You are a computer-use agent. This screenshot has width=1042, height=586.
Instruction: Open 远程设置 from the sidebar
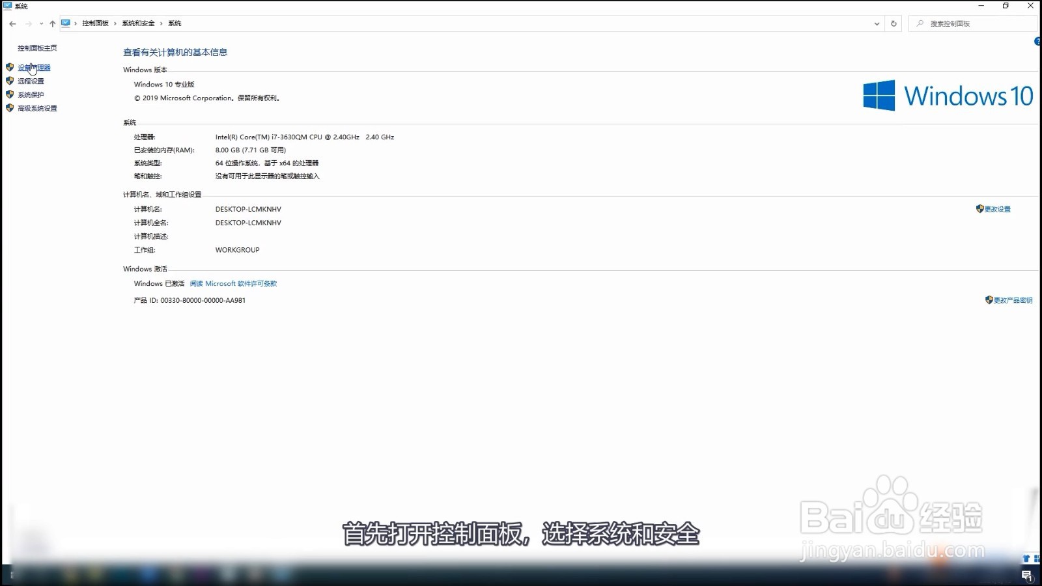[x=31, y=81]
